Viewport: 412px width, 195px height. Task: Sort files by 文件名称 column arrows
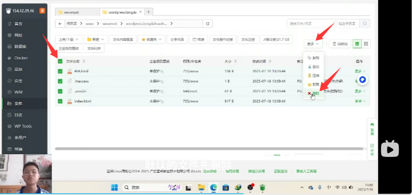(84, 61)
